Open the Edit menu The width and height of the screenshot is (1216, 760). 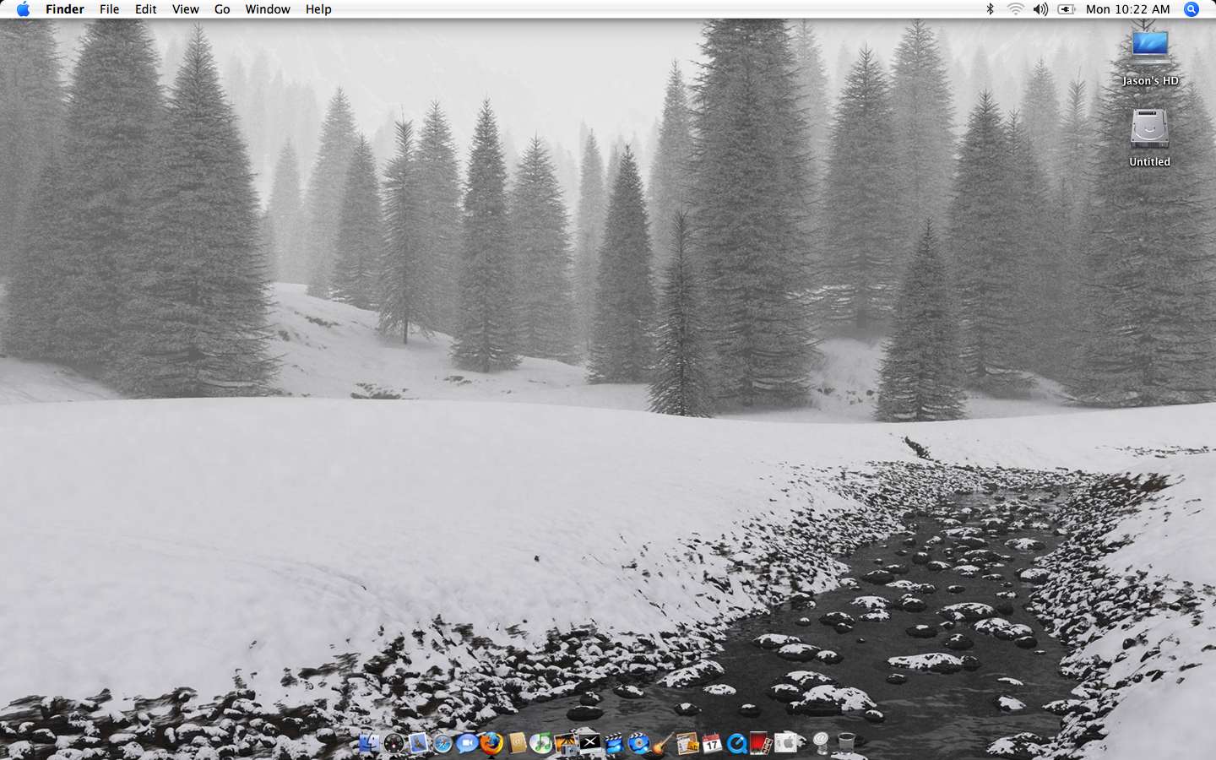(145, 9)
